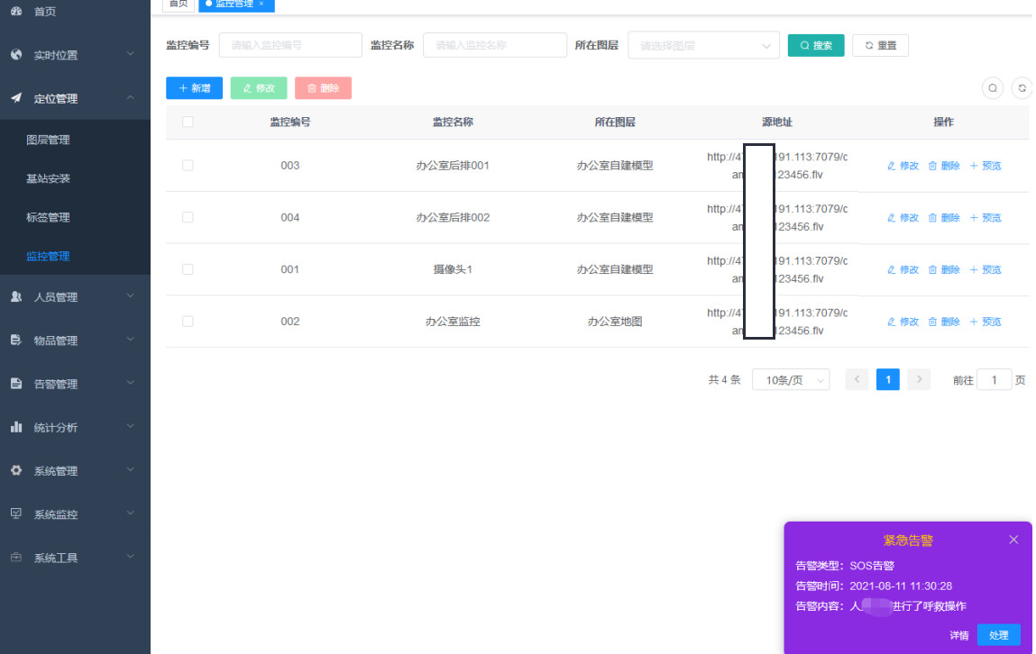Click the 统计分析 bar chart icon
Image resolution: width=1036 pixels, height=654 pixels.
point(16,428)
